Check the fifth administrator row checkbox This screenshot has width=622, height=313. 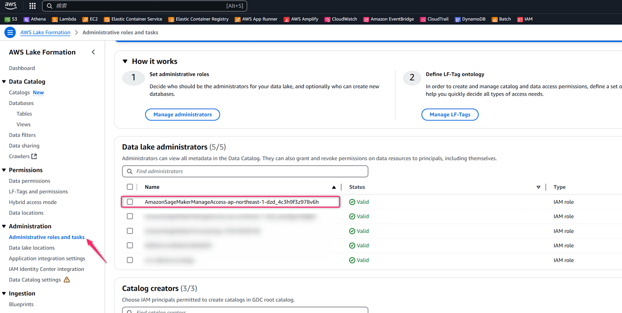130,260
